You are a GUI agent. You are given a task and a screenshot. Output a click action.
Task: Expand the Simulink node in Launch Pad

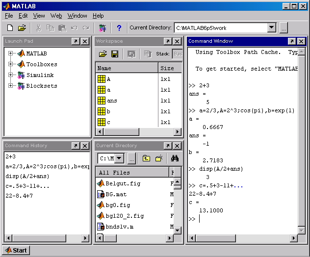(x=10, y=75)
